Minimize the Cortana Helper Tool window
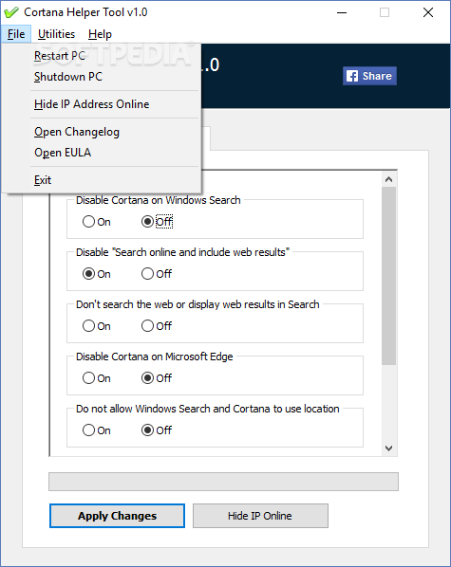The height and width of the screenshot is (567, 451). pyautogui.click(x=342, y=12)
